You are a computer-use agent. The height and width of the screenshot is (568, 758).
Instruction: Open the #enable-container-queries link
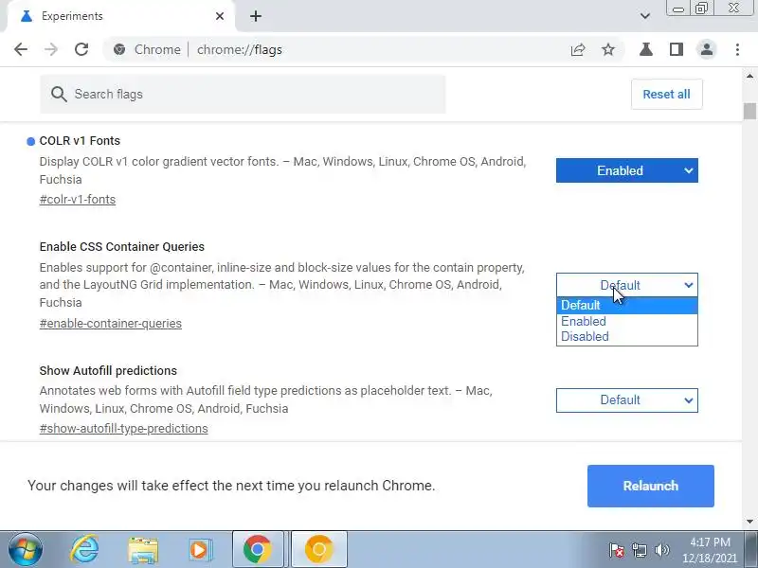point(111,324)
